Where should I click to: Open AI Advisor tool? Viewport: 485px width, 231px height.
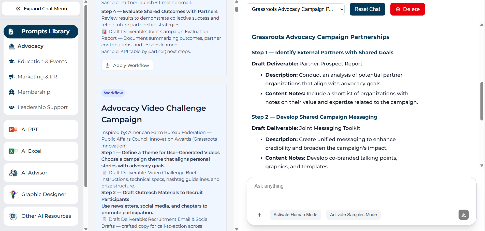(41, 173)
